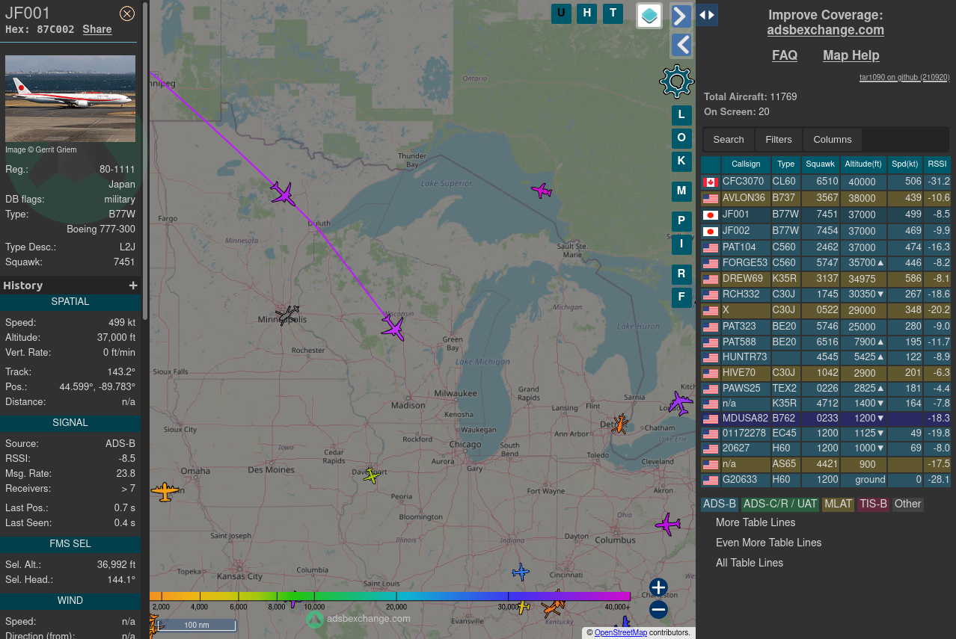This screenshot has height=639, width=956.
Task: Open the Filters tab
Action: [779, 140]
